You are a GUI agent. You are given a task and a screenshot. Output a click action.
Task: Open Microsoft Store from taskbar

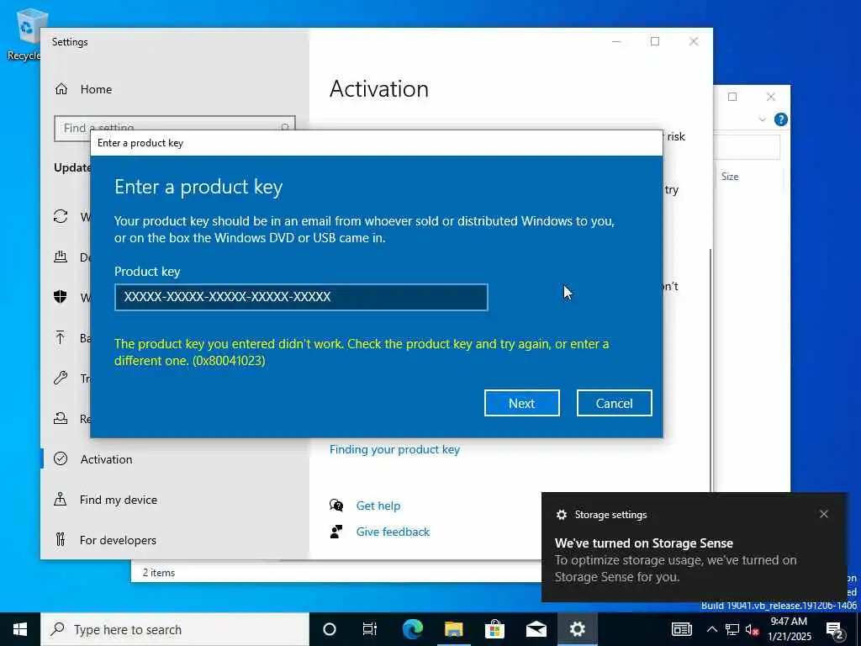tap(494, 629)
